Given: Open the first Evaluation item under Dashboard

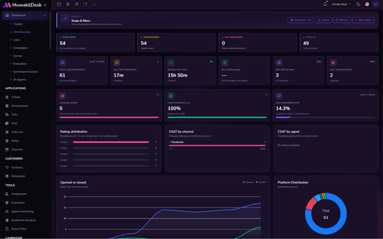Looking at the screenshot, I should (x=20, y=64).
